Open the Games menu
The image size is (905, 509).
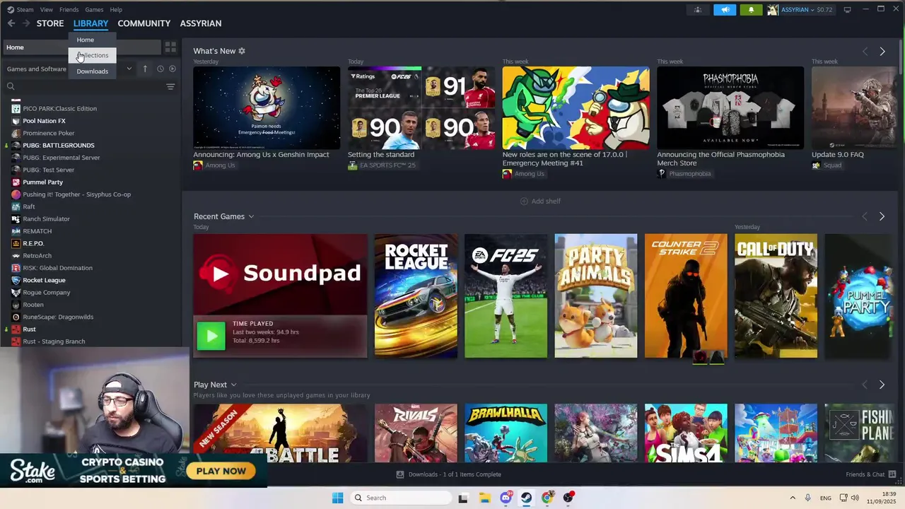coord(94,10)
